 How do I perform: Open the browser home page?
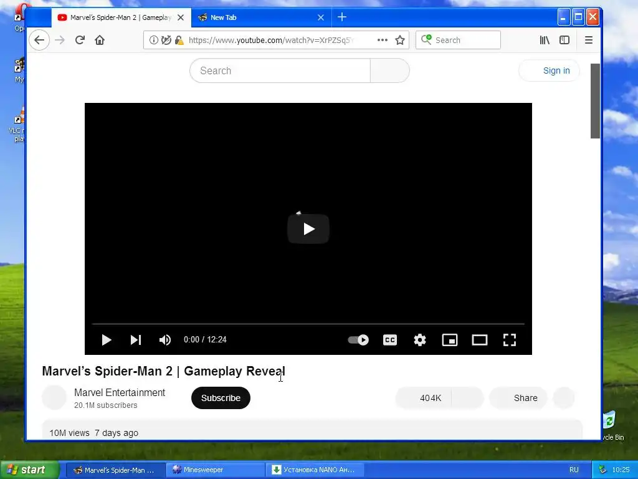point(100,40)
